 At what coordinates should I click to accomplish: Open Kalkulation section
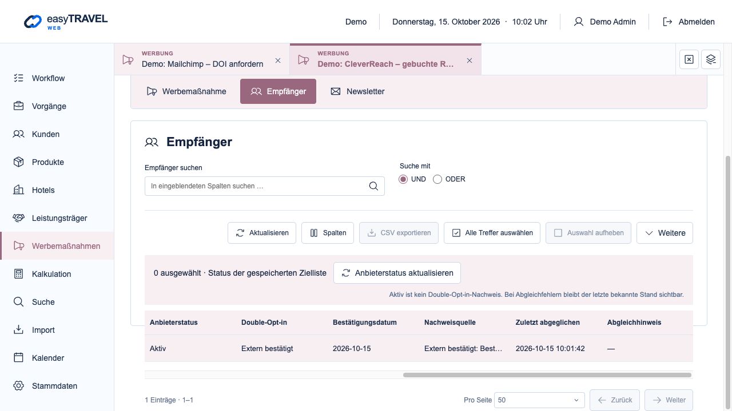pos(57,274)
